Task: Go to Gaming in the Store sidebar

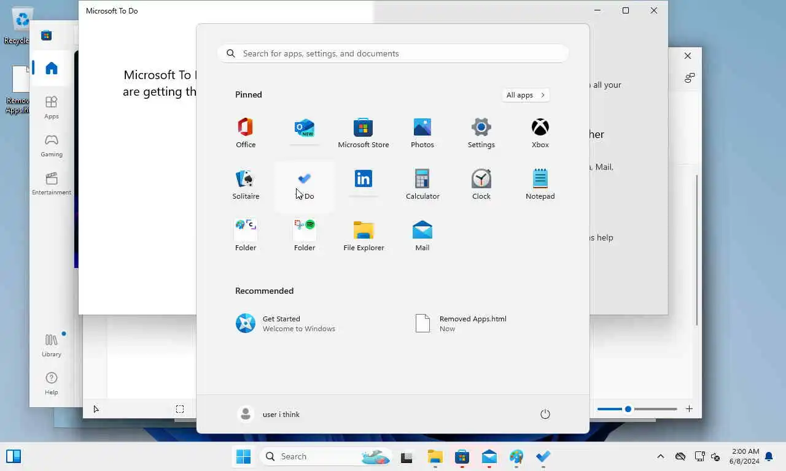Action: tap(52, 145)
